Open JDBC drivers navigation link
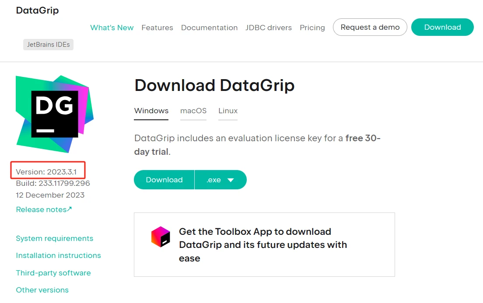The image size is (483, 303). 269,28
